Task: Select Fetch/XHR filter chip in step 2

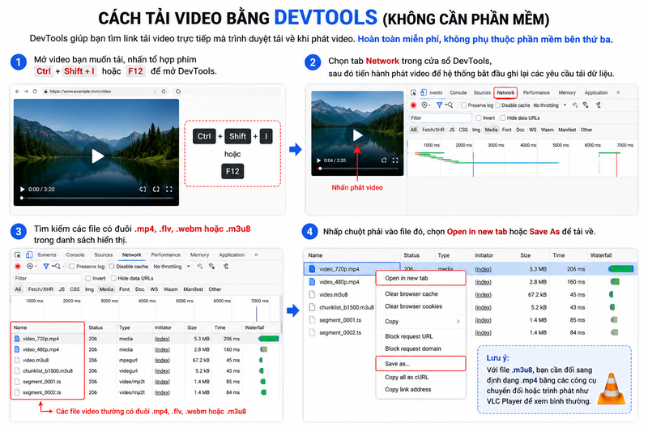Action: pos(433,130)
